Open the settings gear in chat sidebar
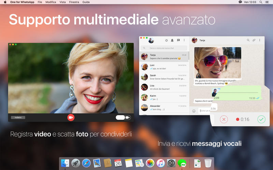This screenshot has height=170, width=273. click(x=167, y=40)
